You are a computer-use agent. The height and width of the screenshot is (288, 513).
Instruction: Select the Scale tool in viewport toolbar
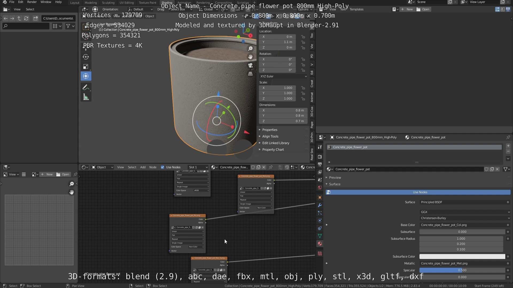tap(86, 66)
